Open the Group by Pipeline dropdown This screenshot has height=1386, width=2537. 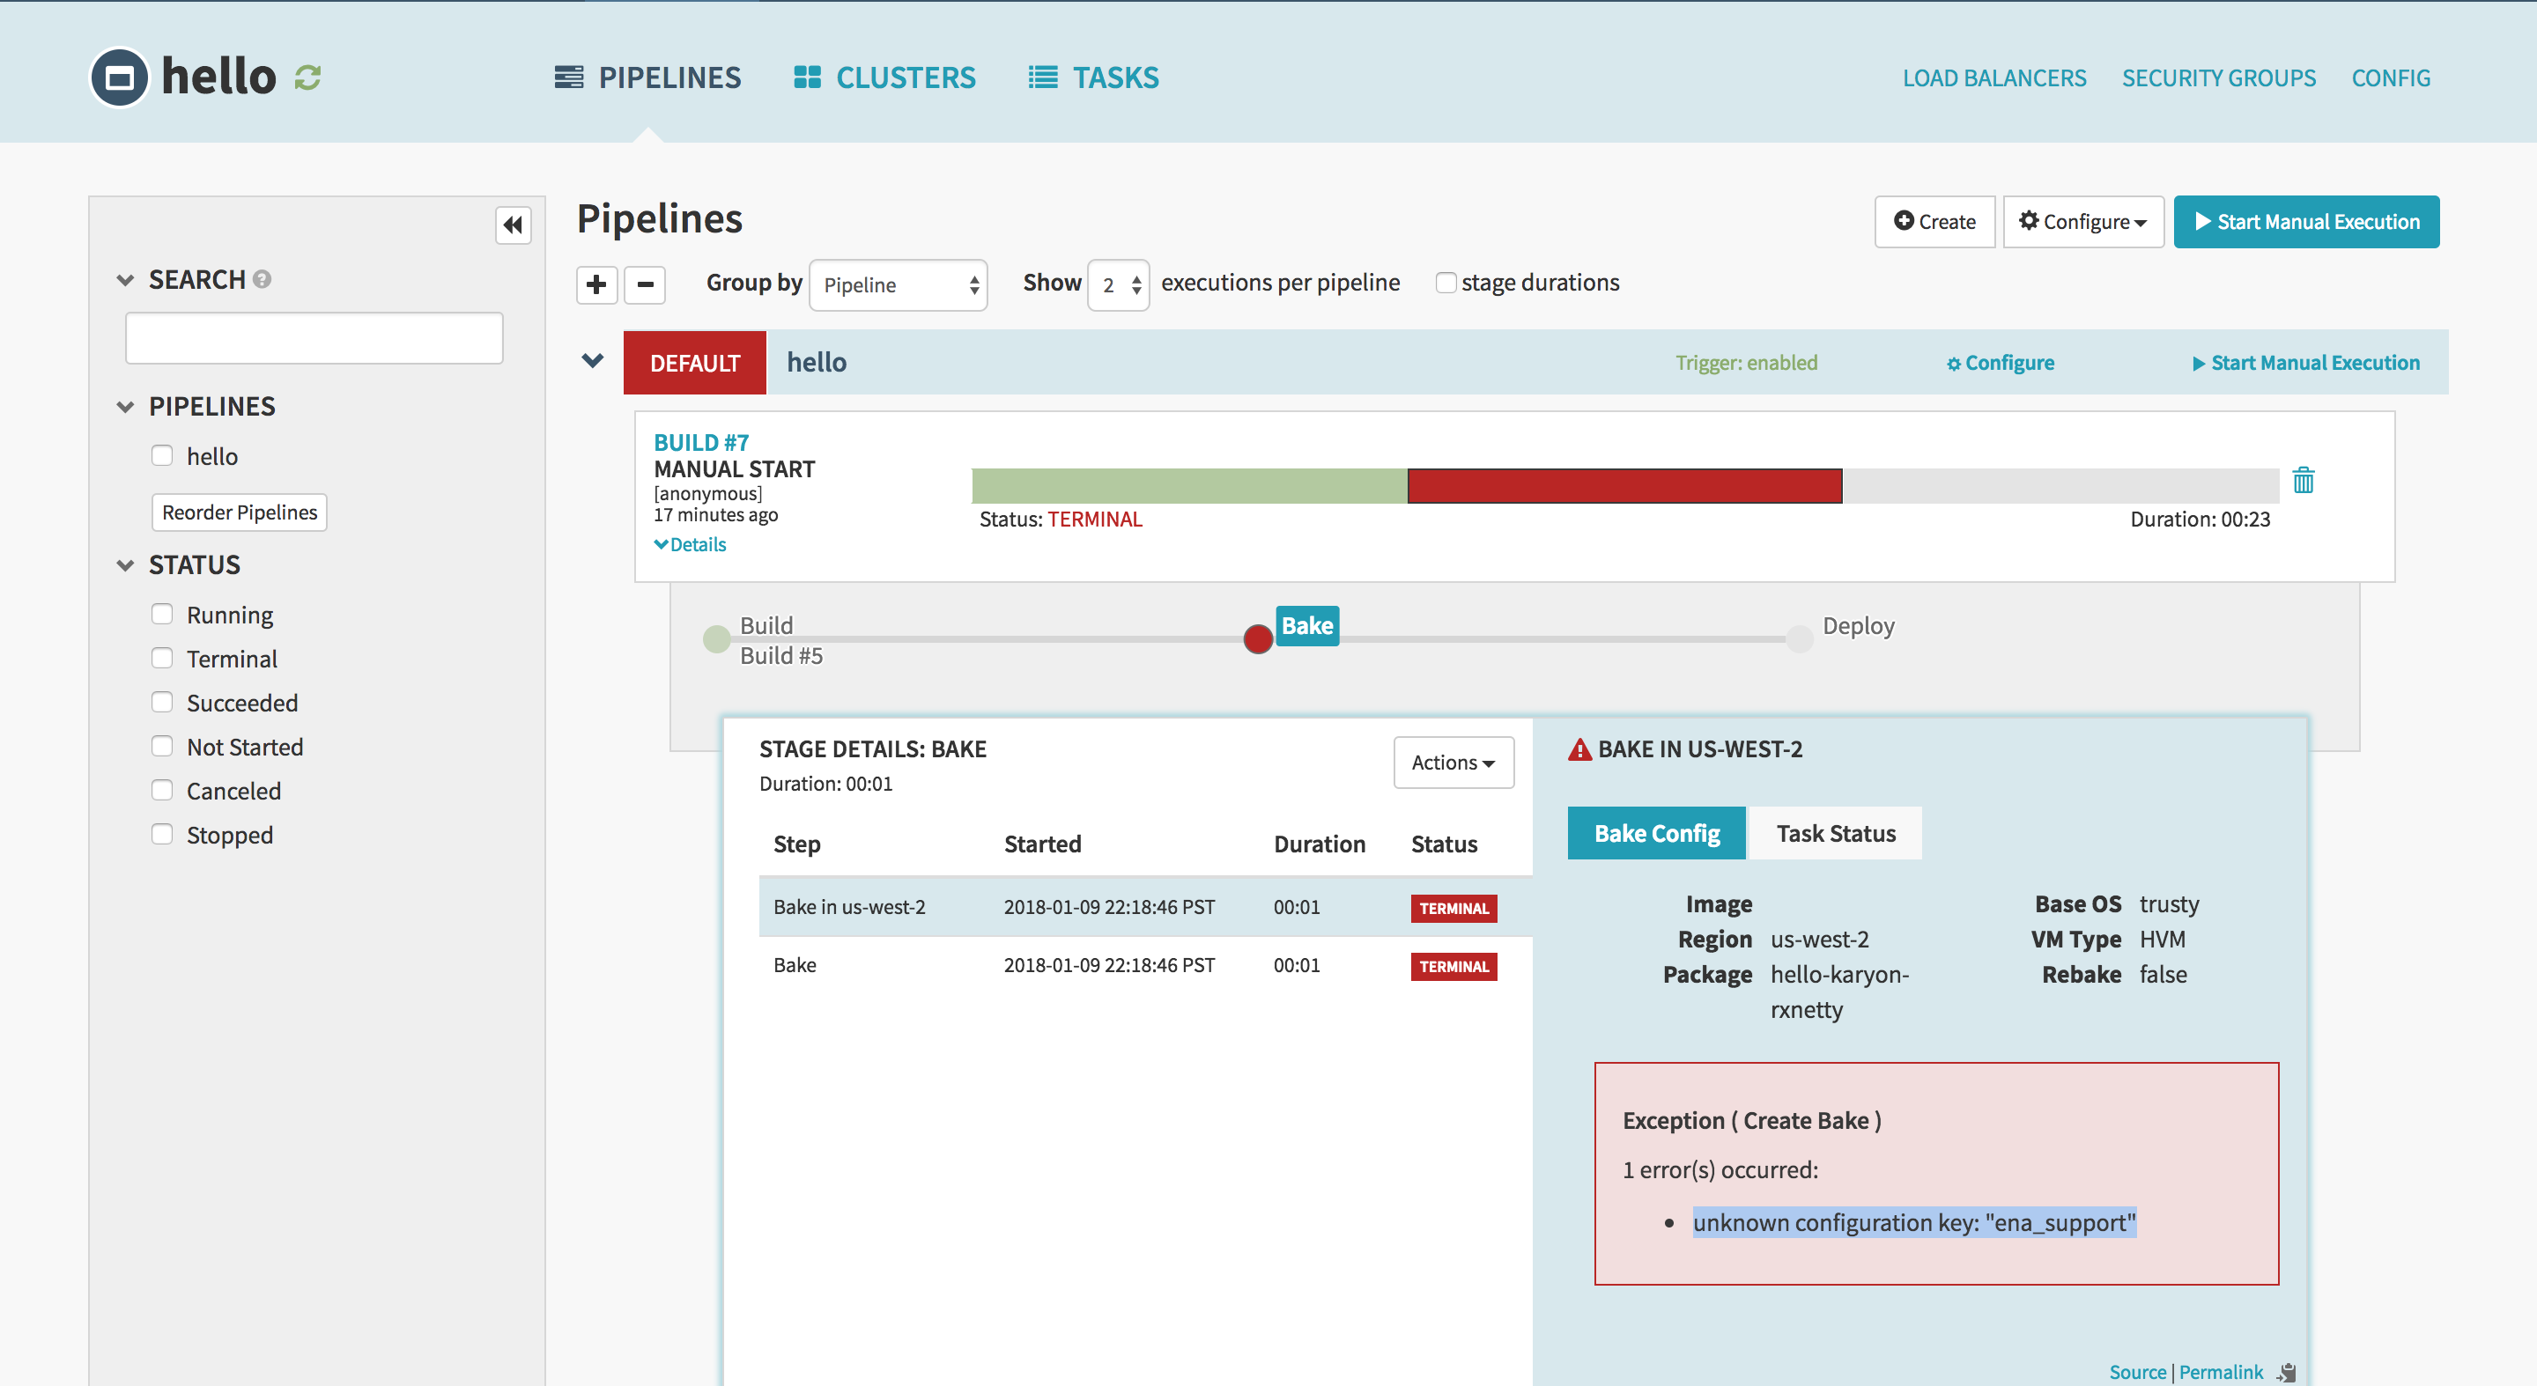tap(898, 284)
